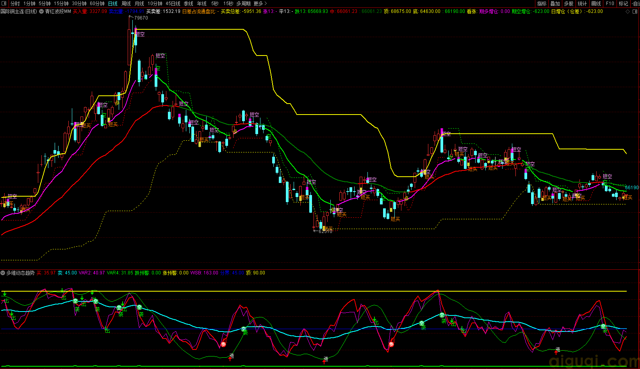This screenshot has width=640, height=369.
Task: Click the 顶: 90.00 sub-chart value
Action: tap(255, 273)
